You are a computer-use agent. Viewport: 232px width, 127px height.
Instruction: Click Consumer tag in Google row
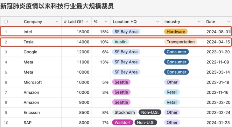176,52
